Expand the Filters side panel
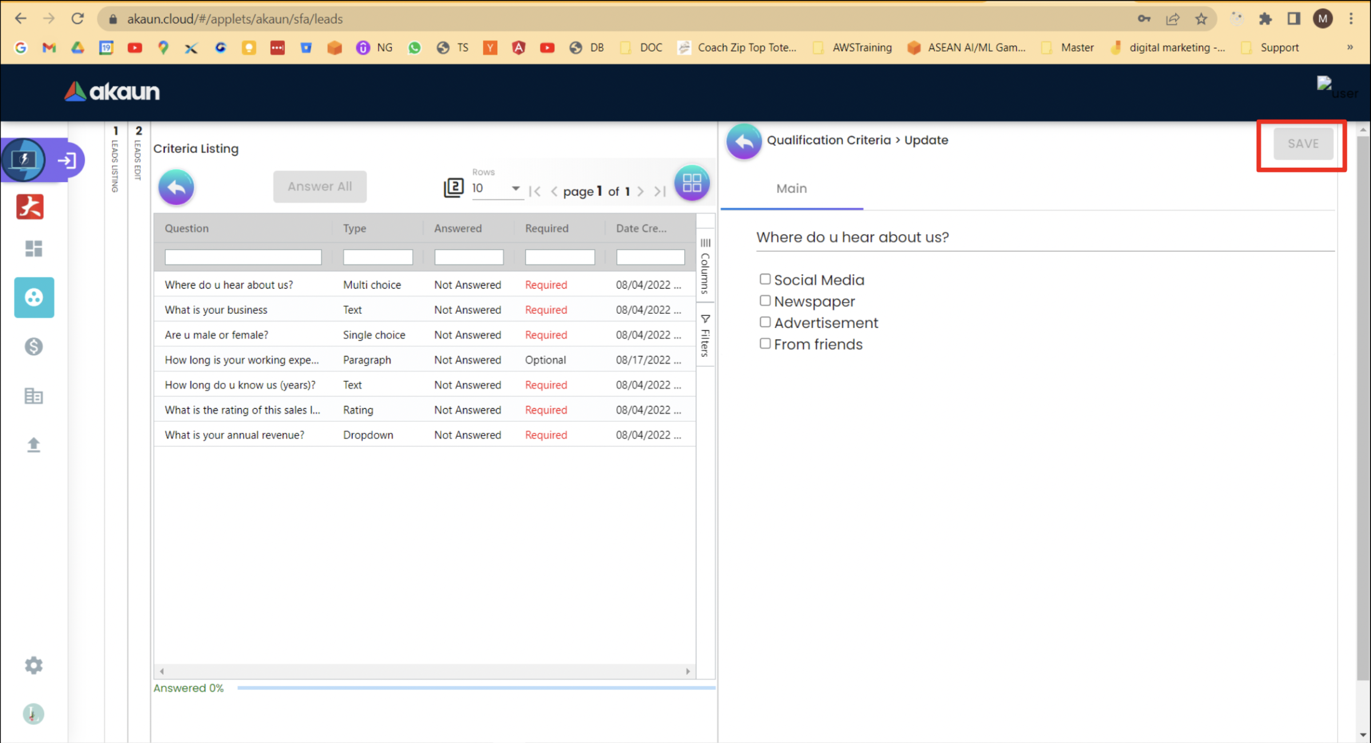The image size is (1371, 743). tap(705, 335)
